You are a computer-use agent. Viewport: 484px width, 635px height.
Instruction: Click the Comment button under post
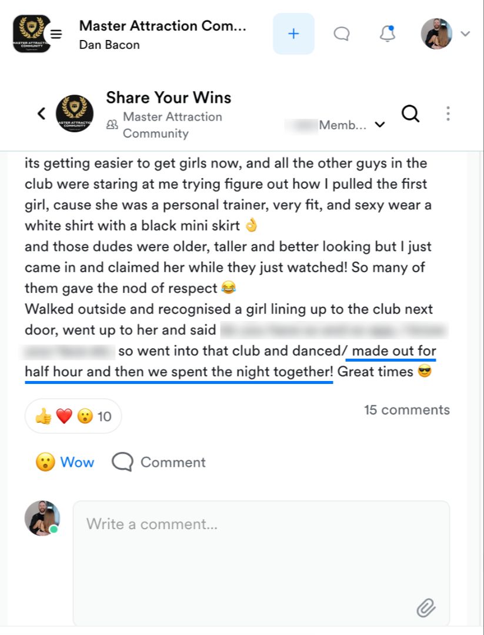(159, 462)
